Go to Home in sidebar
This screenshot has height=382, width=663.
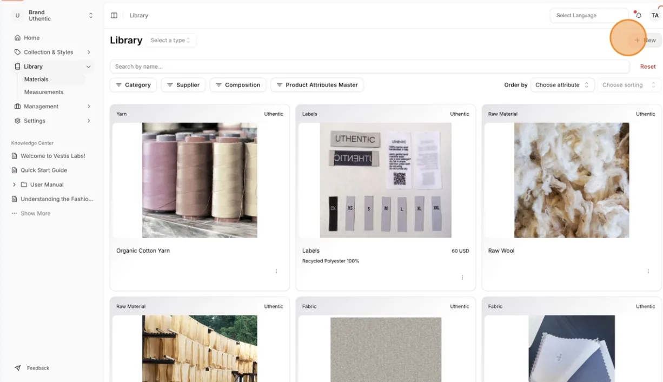click(52, 38)
